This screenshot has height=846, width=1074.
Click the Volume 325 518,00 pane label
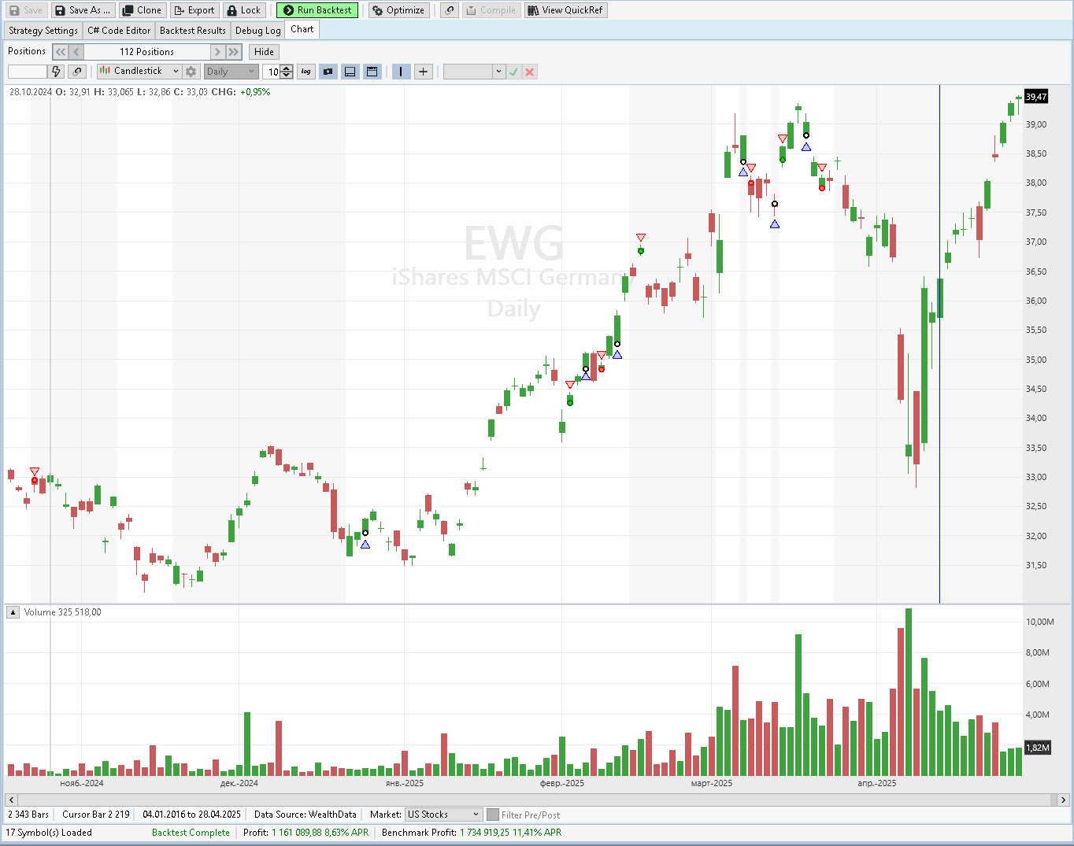(x=62, y=612)
